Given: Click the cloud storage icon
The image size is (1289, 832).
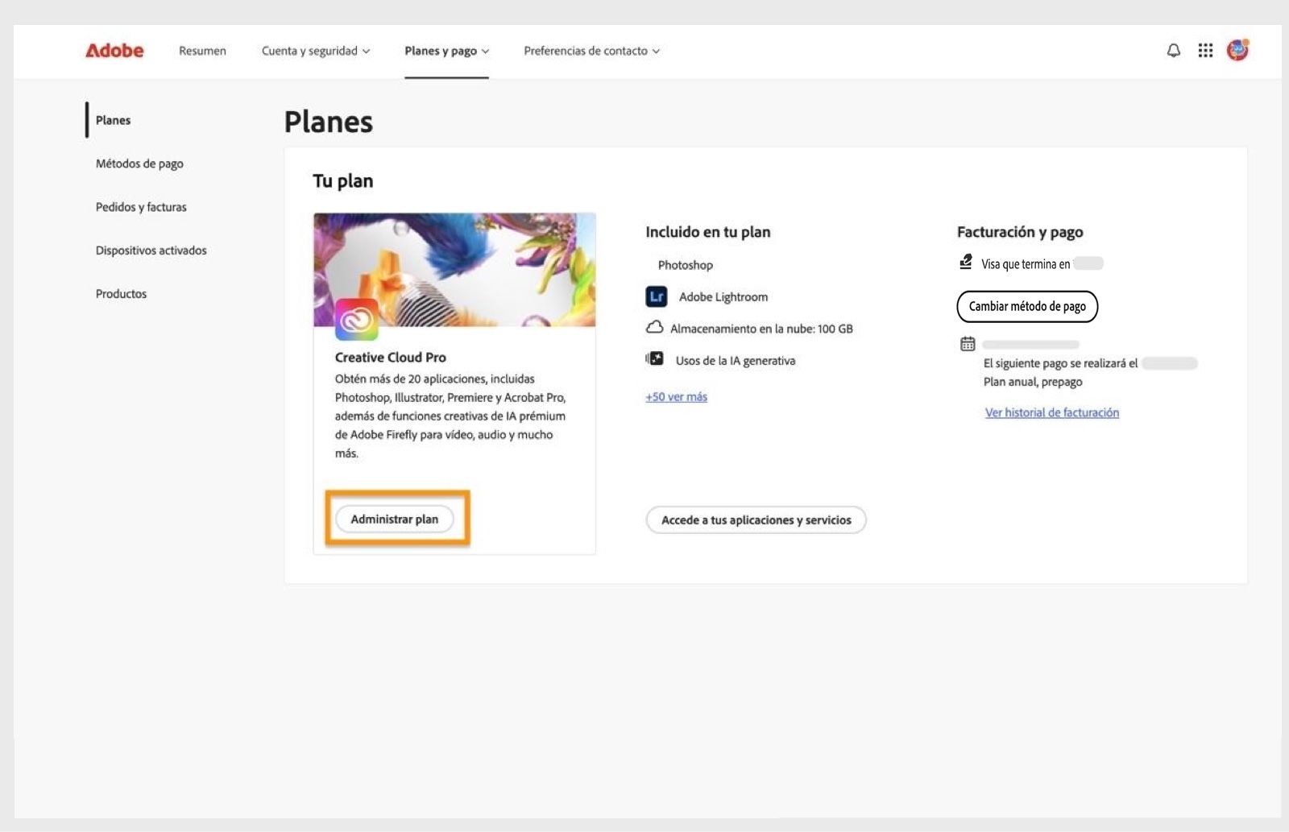Looking at the screenshot, I should pos(655,328).
